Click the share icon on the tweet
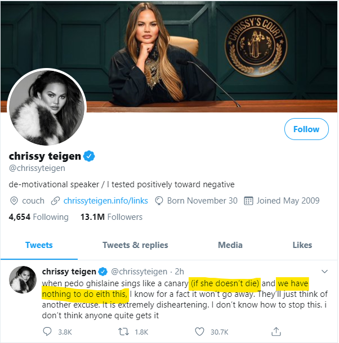 click(x=276, y=332)
